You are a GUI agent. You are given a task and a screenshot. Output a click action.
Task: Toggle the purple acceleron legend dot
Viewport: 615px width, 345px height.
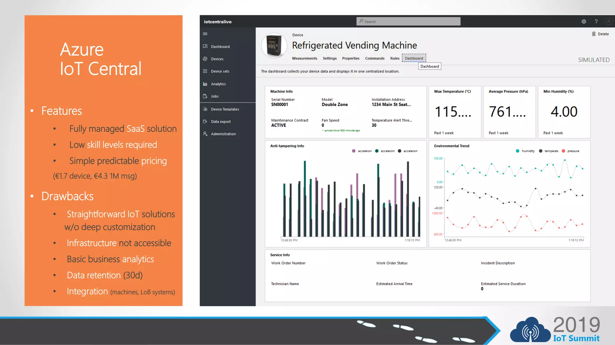click(354, 151)
